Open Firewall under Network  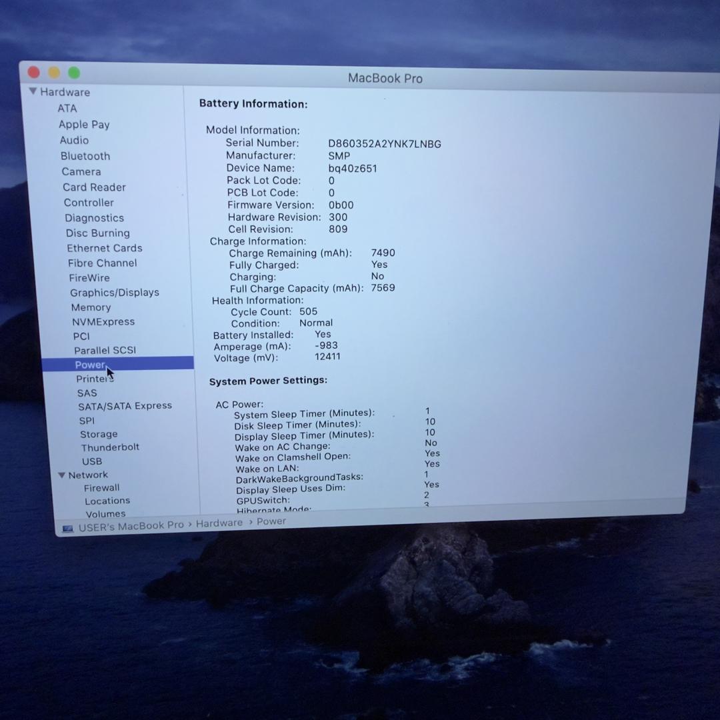(x=101, y=487)
